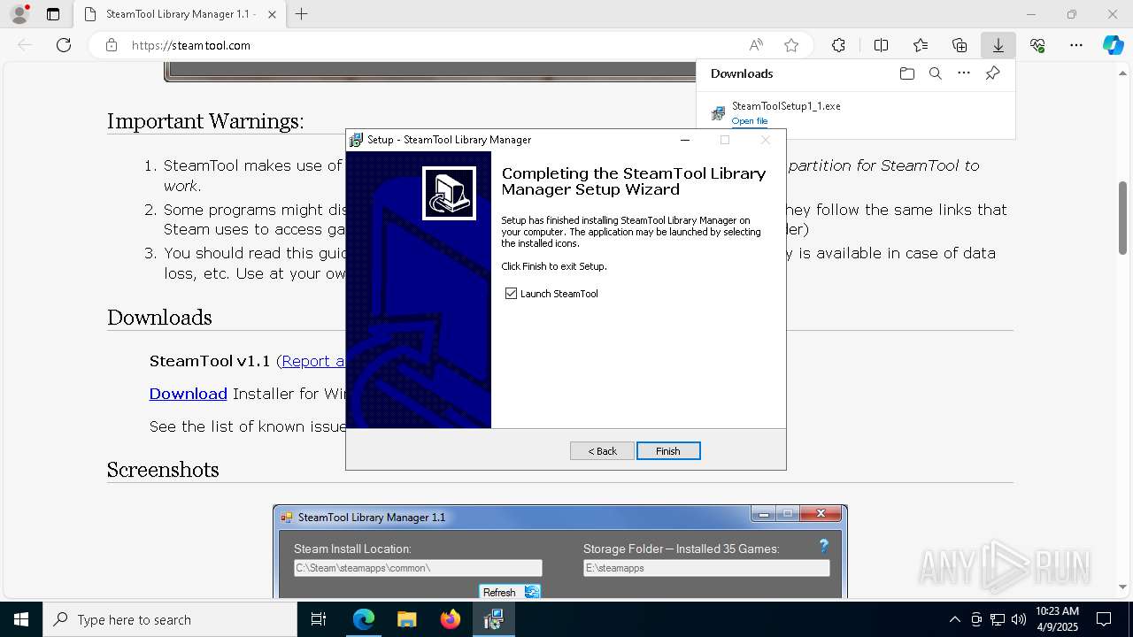Image resolution: width=1133 pixels, height=637 pixels.
Task: Click SteamTool v1.1 version text
Action: tap(209, 361)
